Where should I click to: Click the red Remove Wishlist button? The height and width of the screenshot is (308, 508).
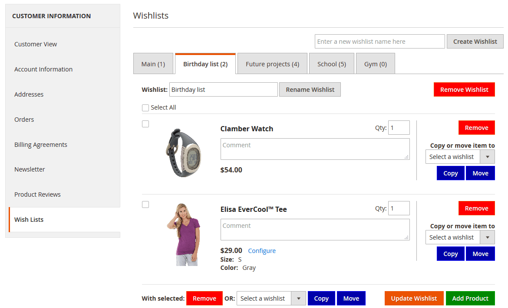click(464, 90)
